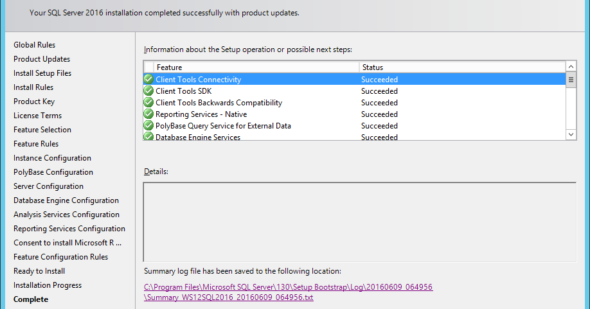
Task: Click success icon beside Database Engine Services
Action: (x=148, y=137)
